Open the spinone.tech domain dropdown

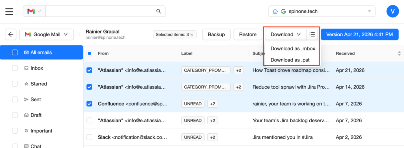click(322, 12)
